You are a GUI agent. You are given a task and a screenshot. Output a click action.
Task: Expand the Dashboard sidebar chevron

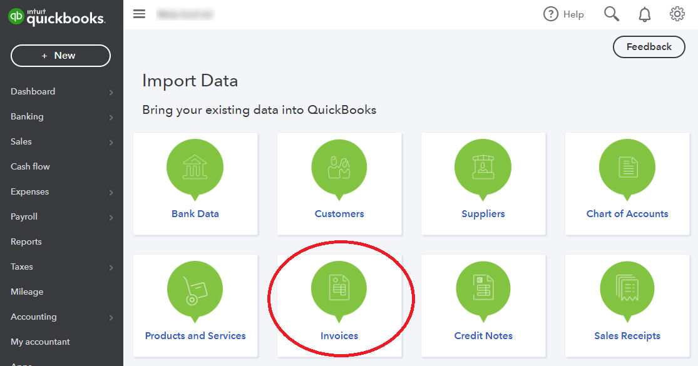(x=111, y=93)
